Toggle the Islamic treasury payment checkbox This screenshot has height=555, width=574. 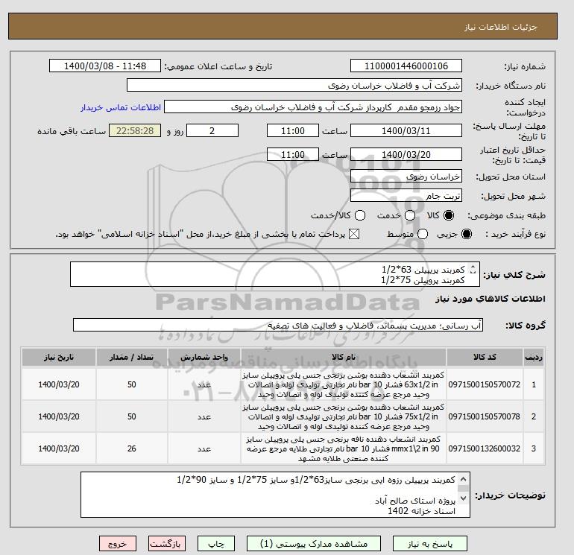pyautogui.click(x=354, y=234)
